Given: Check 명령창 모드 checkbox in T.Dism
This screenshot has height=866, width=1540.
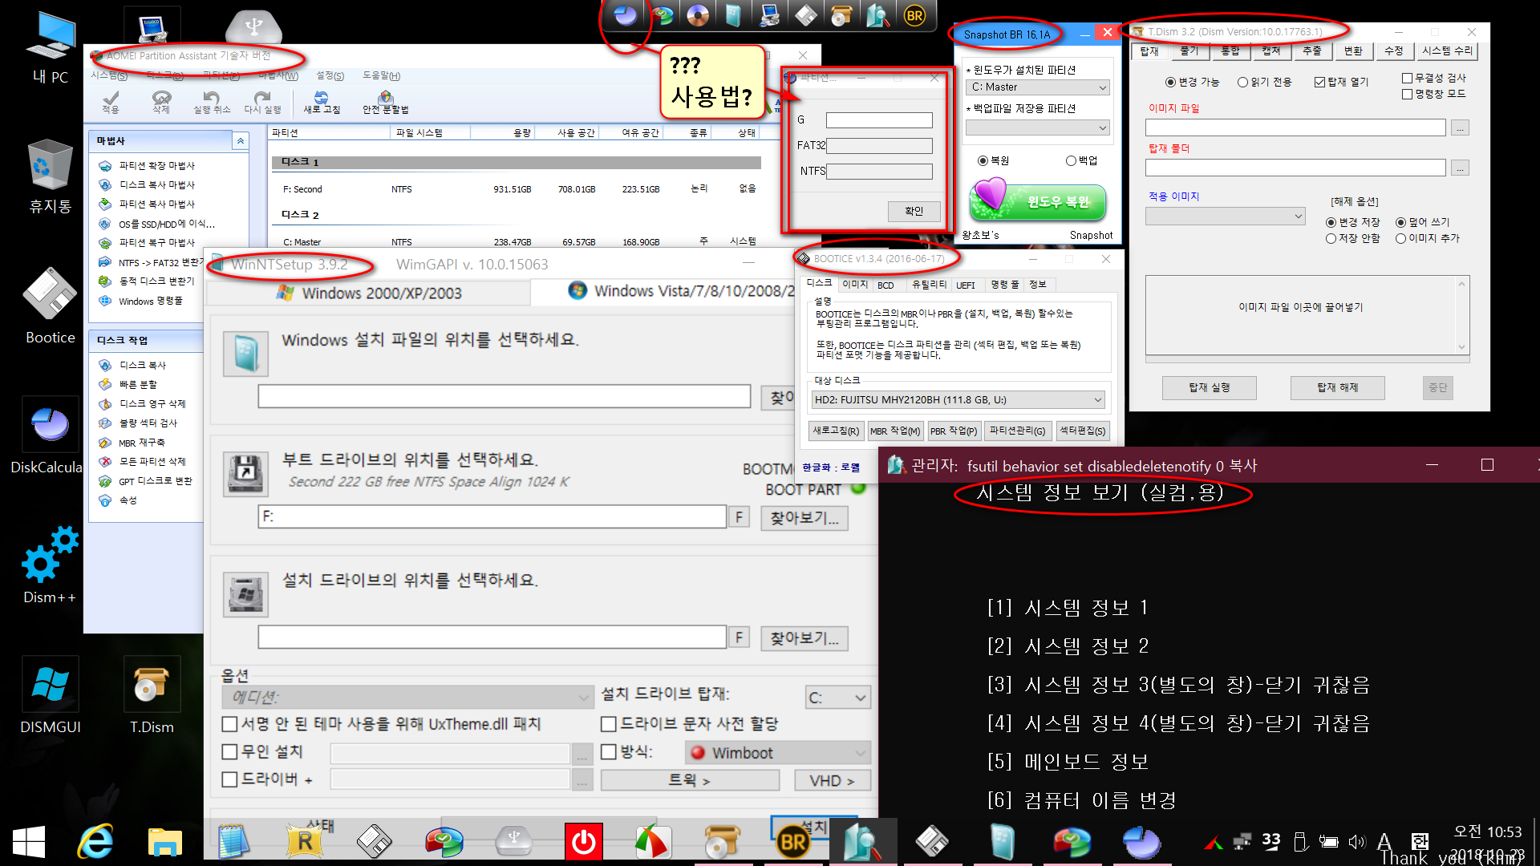Looking at the screenshot, I should [x=1407, y=94].
